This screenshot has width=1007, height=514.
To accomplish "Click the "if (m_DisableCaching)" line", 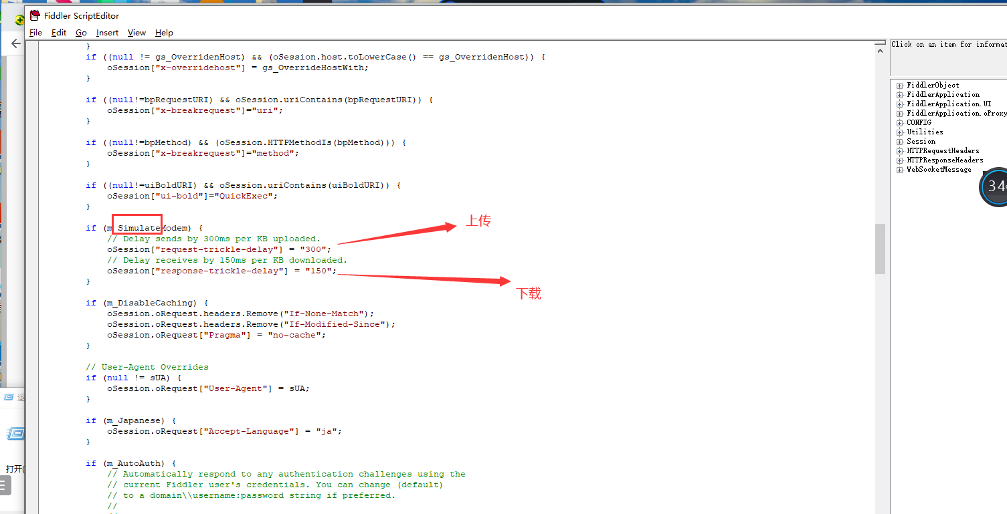I will [147, 303].
